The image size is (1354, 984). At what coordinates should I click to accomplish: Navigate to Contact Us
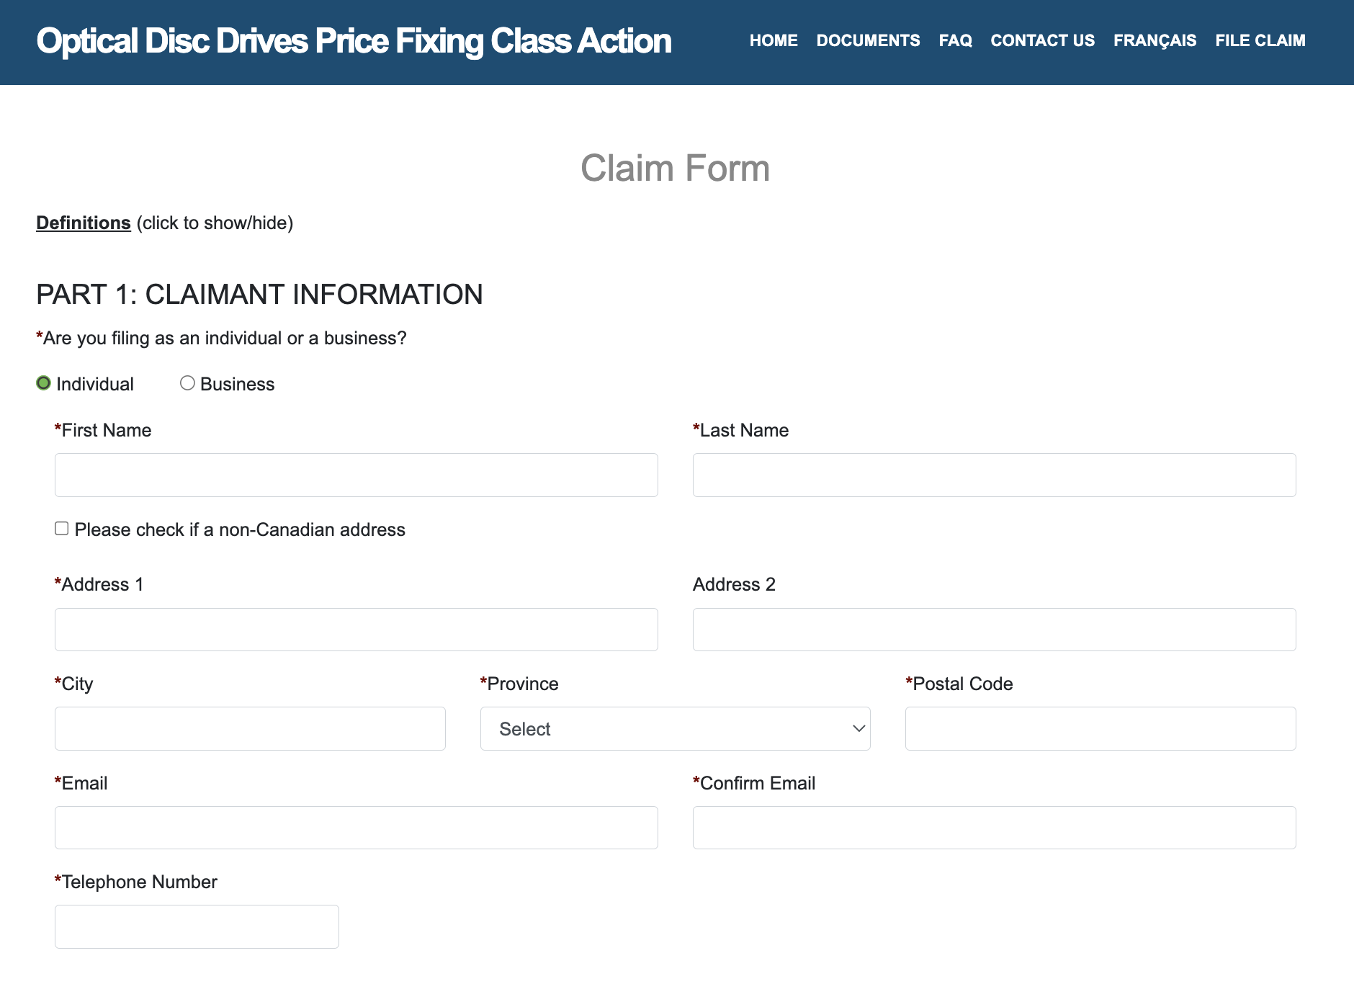click(x=1042, y=40)
